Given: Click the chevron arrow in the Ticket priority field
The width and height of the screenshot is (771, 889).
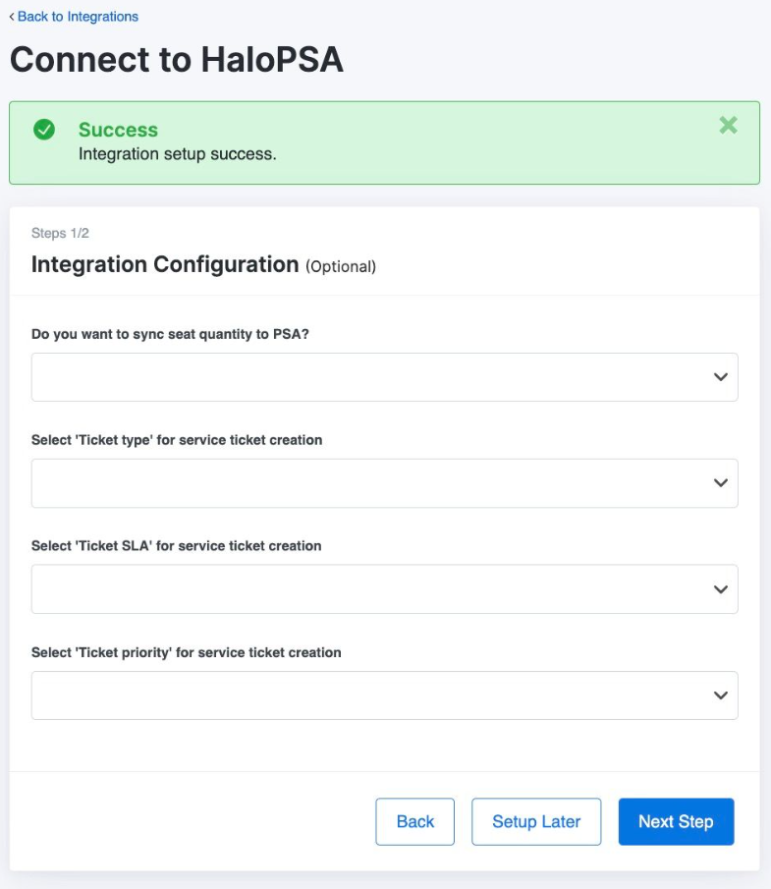Looking at the screenshot, I should (720, 695).
